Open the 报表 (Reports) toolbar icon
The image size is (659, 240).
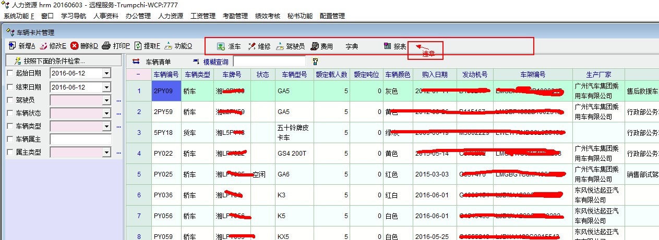[x=387, y=46]
